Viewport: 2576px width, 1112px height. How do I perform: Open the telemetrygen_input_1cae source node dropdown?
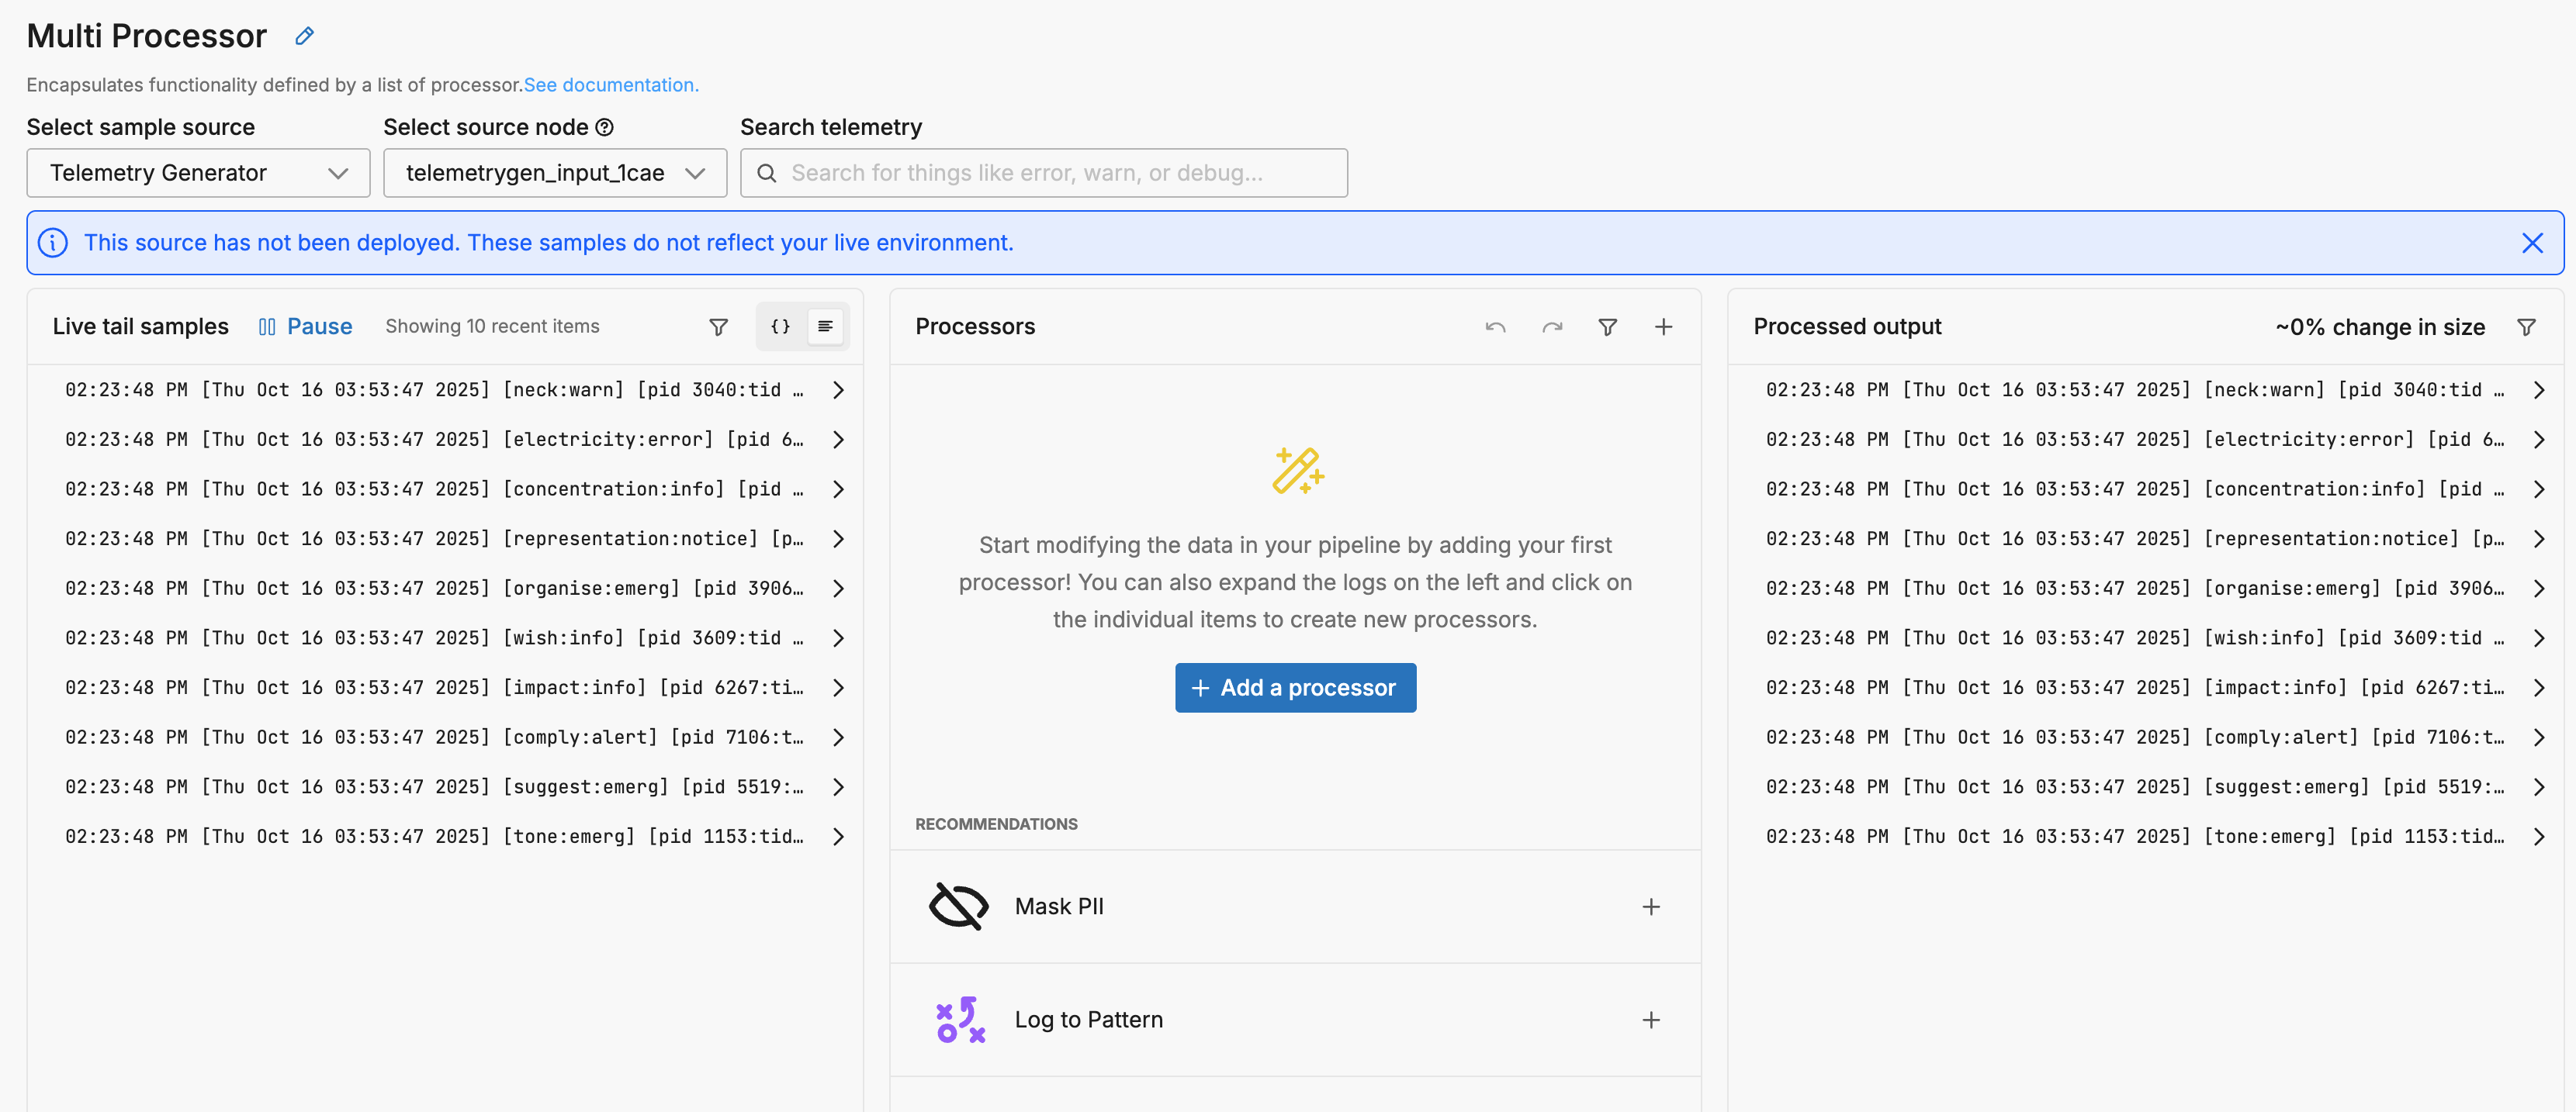[554, 173]
